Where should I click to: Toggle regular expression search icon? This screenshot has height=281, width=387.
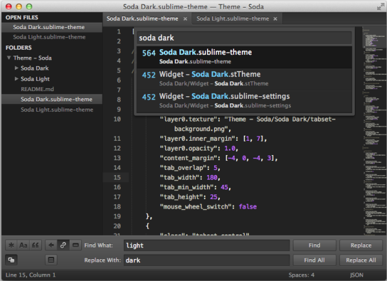pos(11,245)
